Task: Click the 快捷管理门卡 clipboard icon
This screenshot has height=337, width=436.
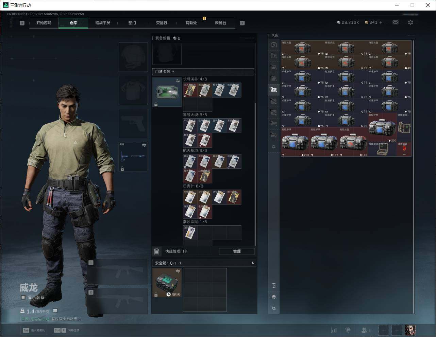Action: (156, 251)
